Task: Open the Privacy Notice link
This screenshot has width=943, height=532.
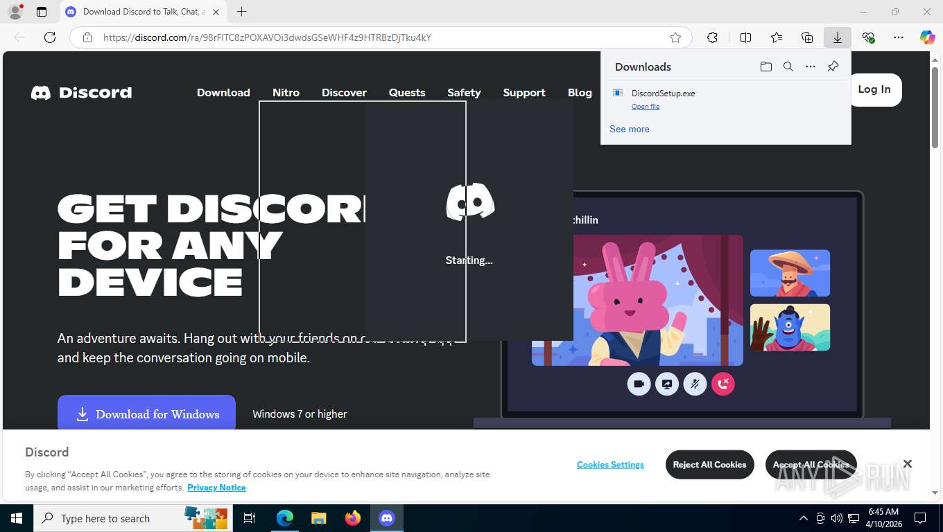Action: tap(216, 488)
